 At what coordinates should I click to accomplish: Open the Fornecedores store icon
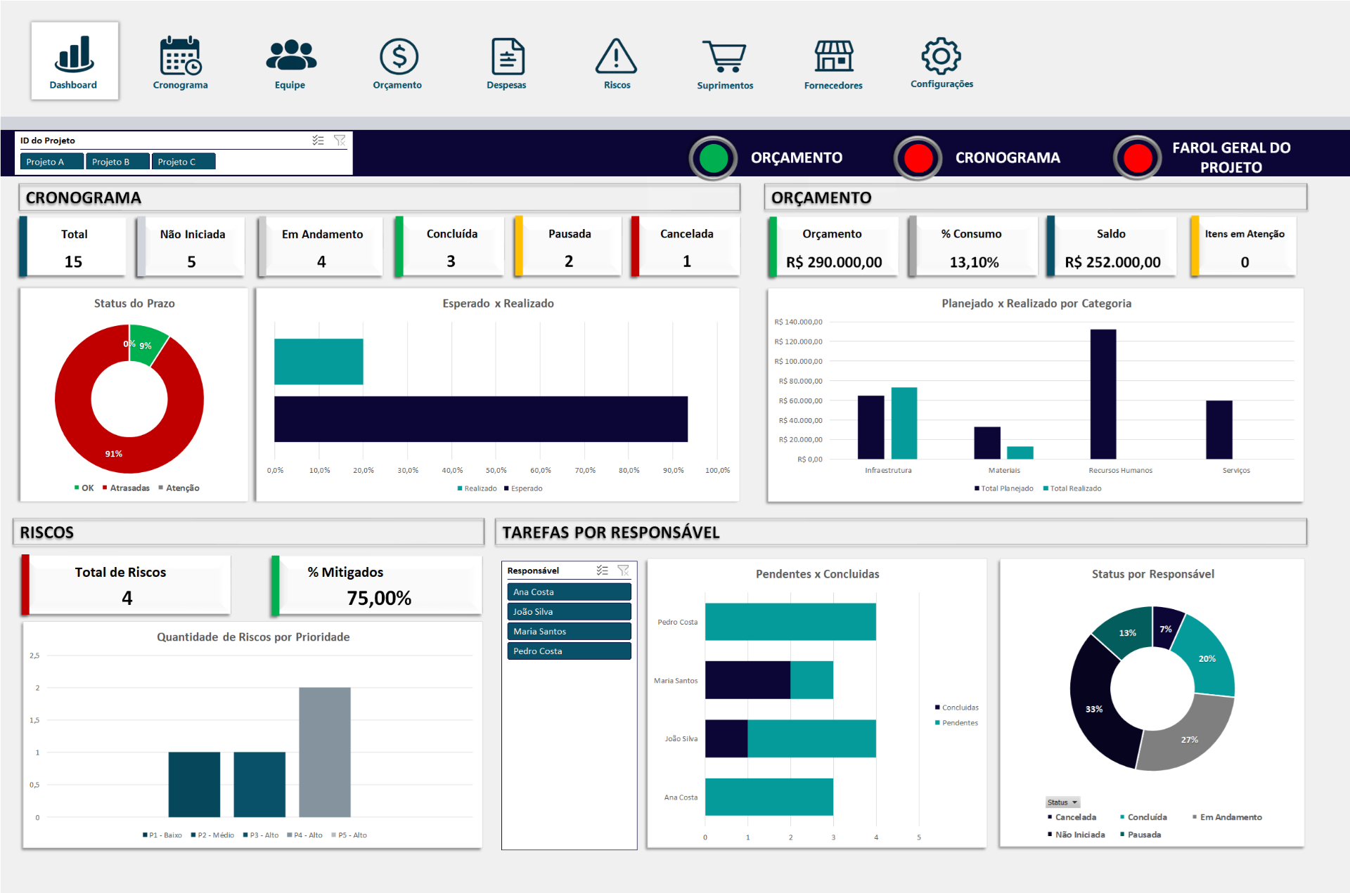[834, 56]
